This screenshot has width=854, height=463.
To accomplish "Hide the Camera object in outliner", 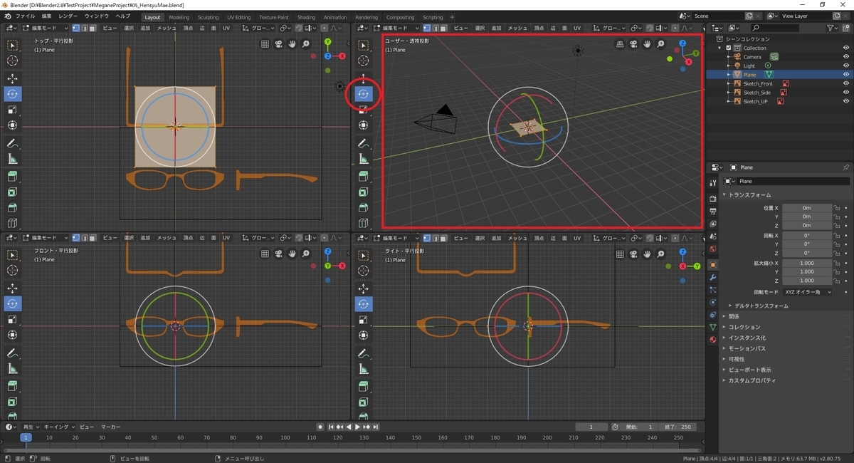I will click(x=846, y=57).
